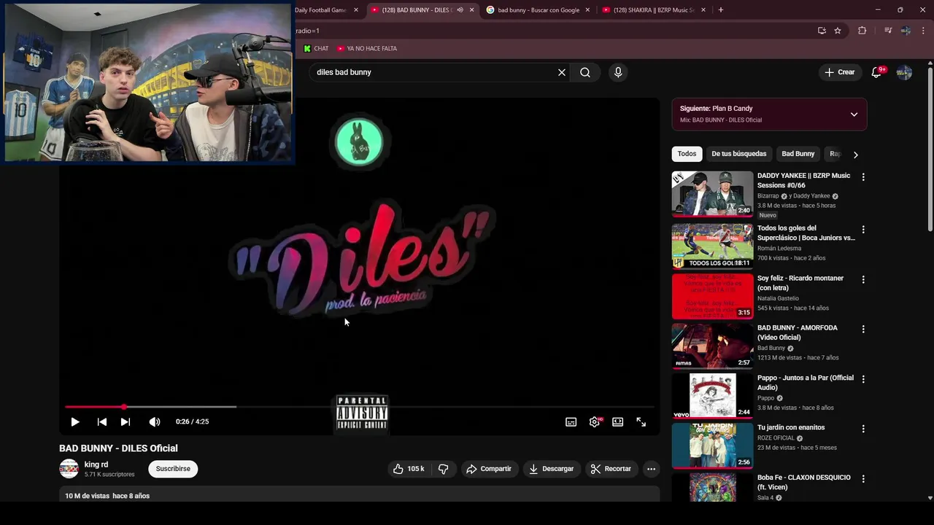Open the media control icon in toolbar
934x525 pixels.
888,31
